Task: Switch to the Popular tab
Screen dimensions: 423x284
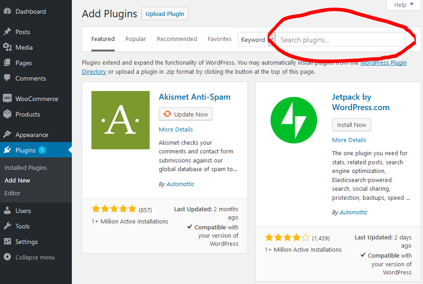Action: point(136,39)
